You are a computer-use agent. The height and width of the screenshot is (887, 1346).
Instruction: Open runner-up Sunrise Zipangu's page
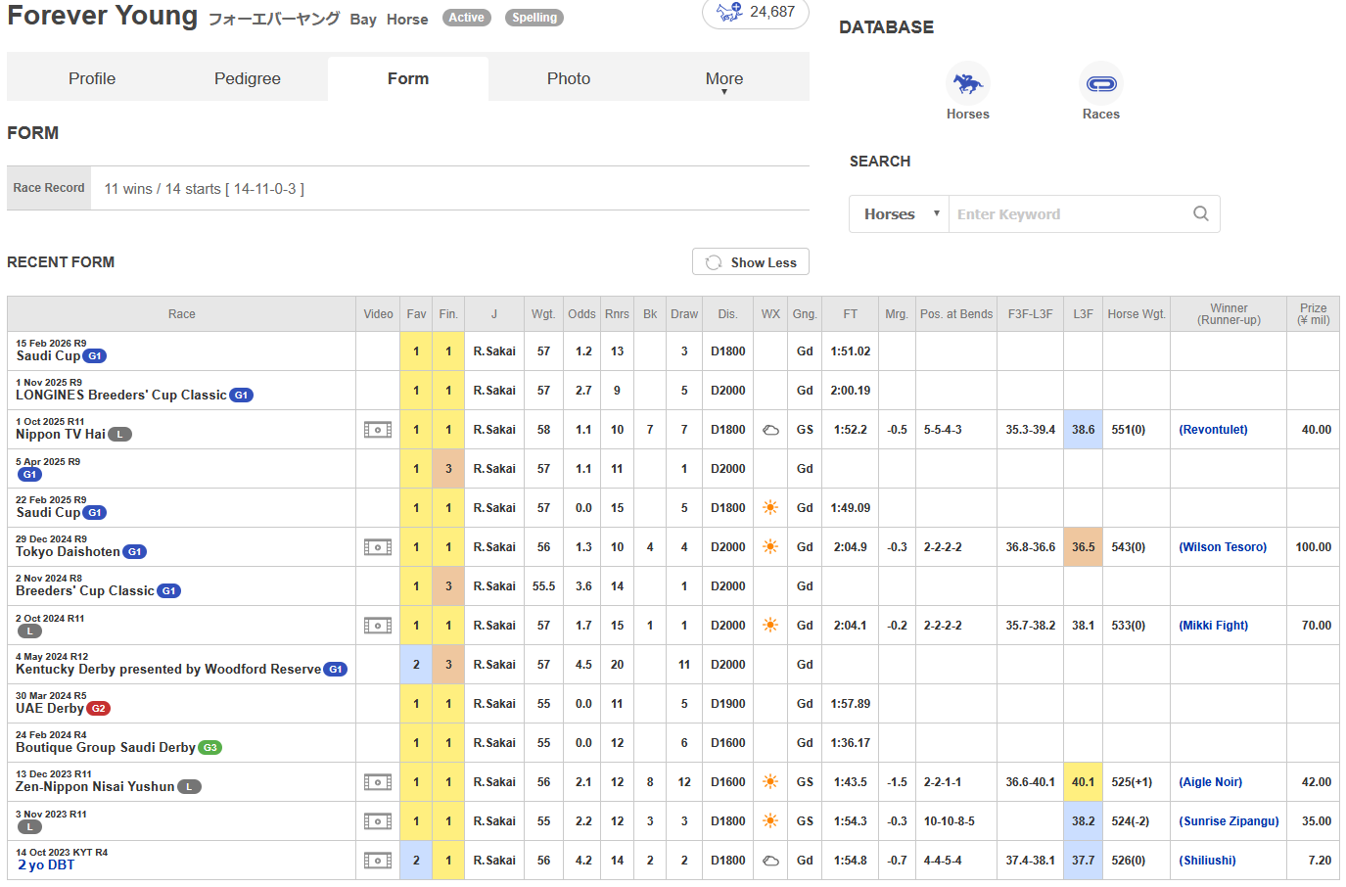pos(1229,821)
